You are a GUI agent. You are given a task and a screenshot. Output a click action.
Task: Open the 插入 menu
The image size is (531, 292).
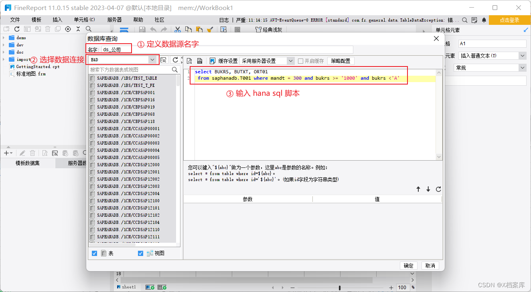click(x=57, y=20)
